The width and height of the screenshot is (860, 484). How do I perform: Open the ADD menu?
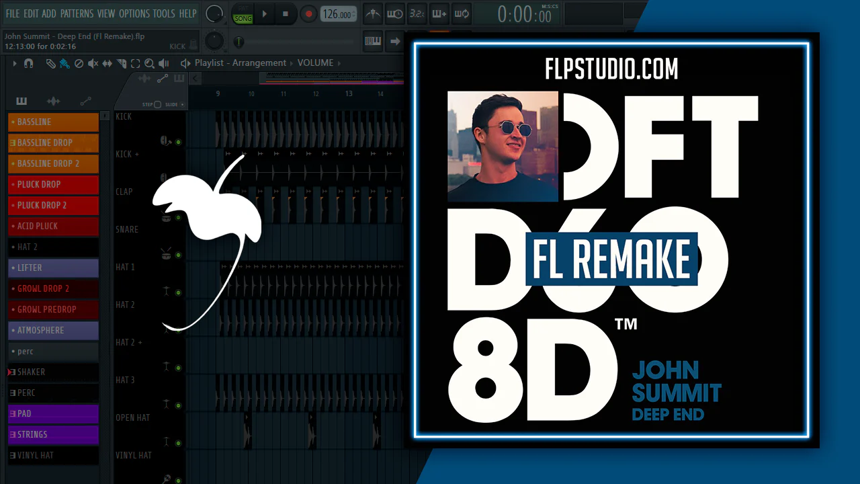point(49,13)
